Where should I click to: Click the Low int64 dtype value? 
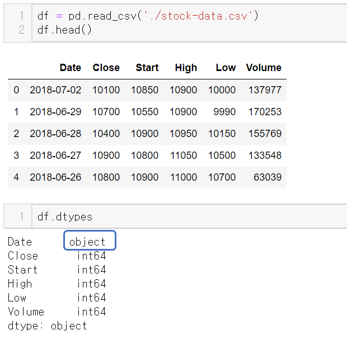pyautogui.click(x=92, y=298)
